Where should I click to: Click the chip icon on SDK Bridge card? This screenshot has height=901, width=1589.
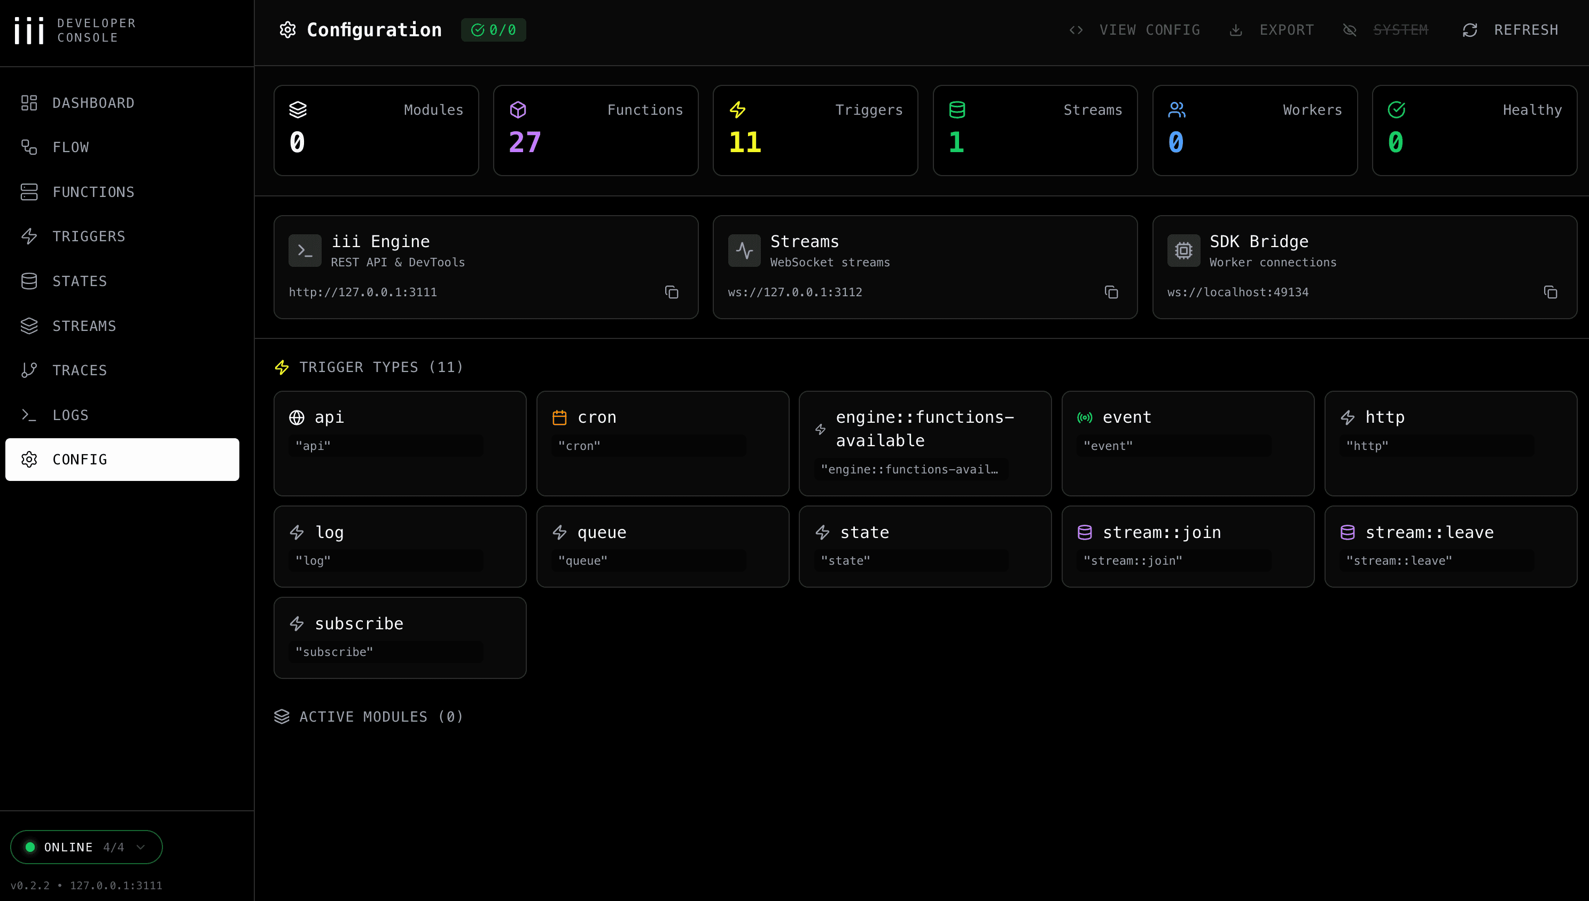click(1183, 250)
